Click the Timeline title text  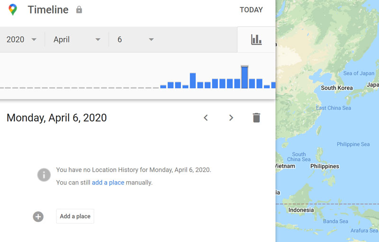click(x=48, y=9)
